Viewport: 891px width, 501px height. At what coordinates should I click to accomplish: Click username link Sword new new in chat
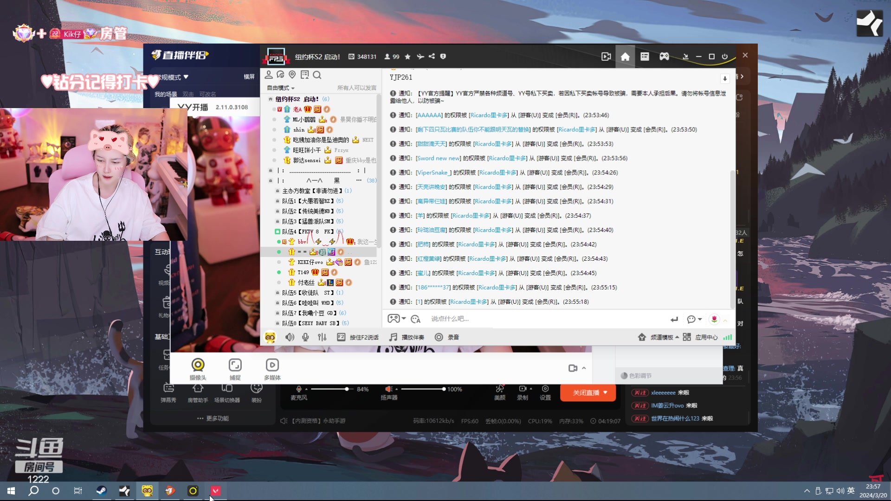pyautogui.click(x=439, y=158)
